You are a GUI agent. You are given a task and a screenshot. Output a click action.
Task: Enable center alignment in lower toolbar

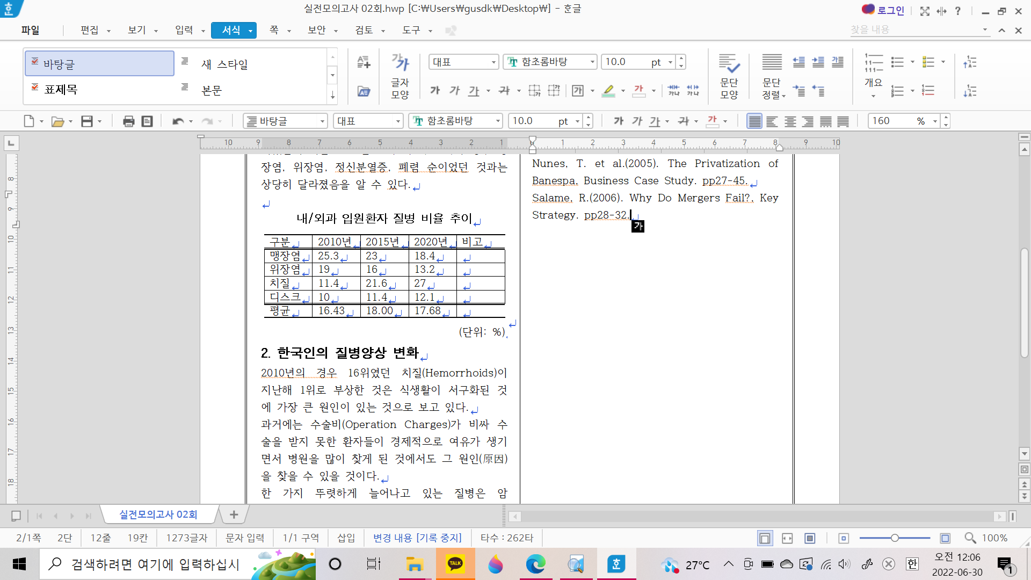tap(790, 121)
